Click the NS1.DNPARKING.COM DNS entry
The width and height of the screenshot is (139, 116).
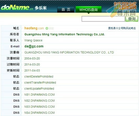tap(39, 95)
